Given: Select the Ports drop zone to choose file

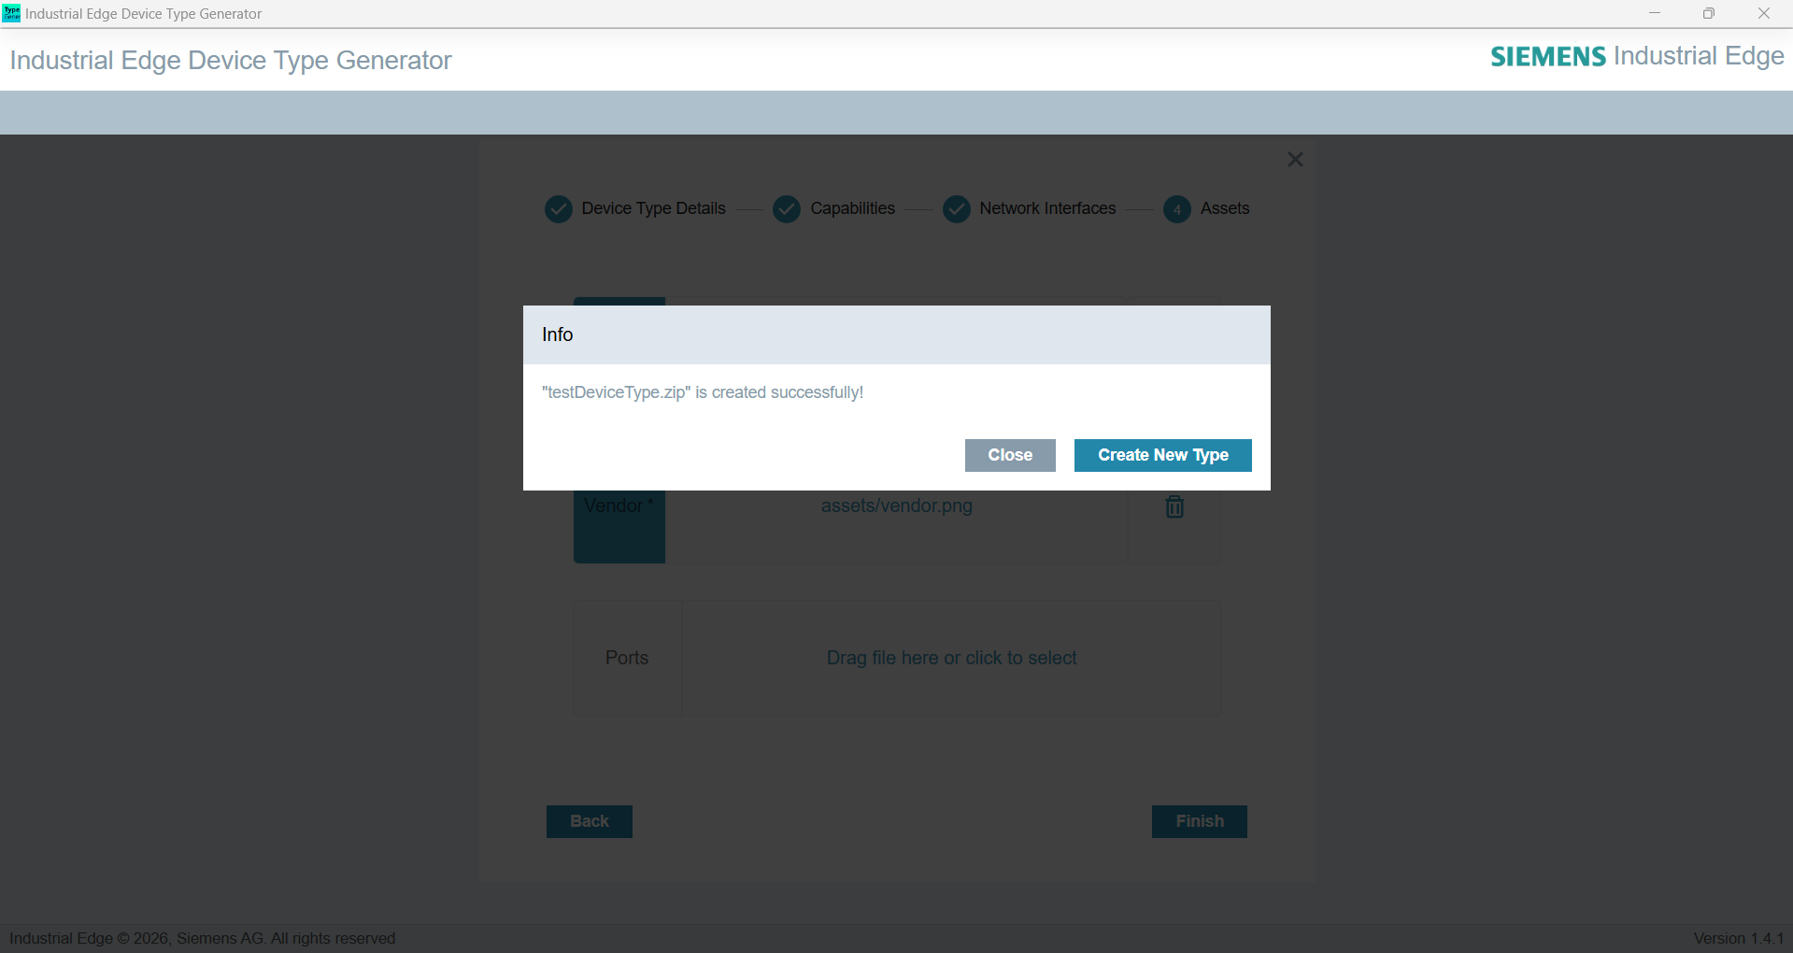Looking at the screenshot, I should 952,658.
